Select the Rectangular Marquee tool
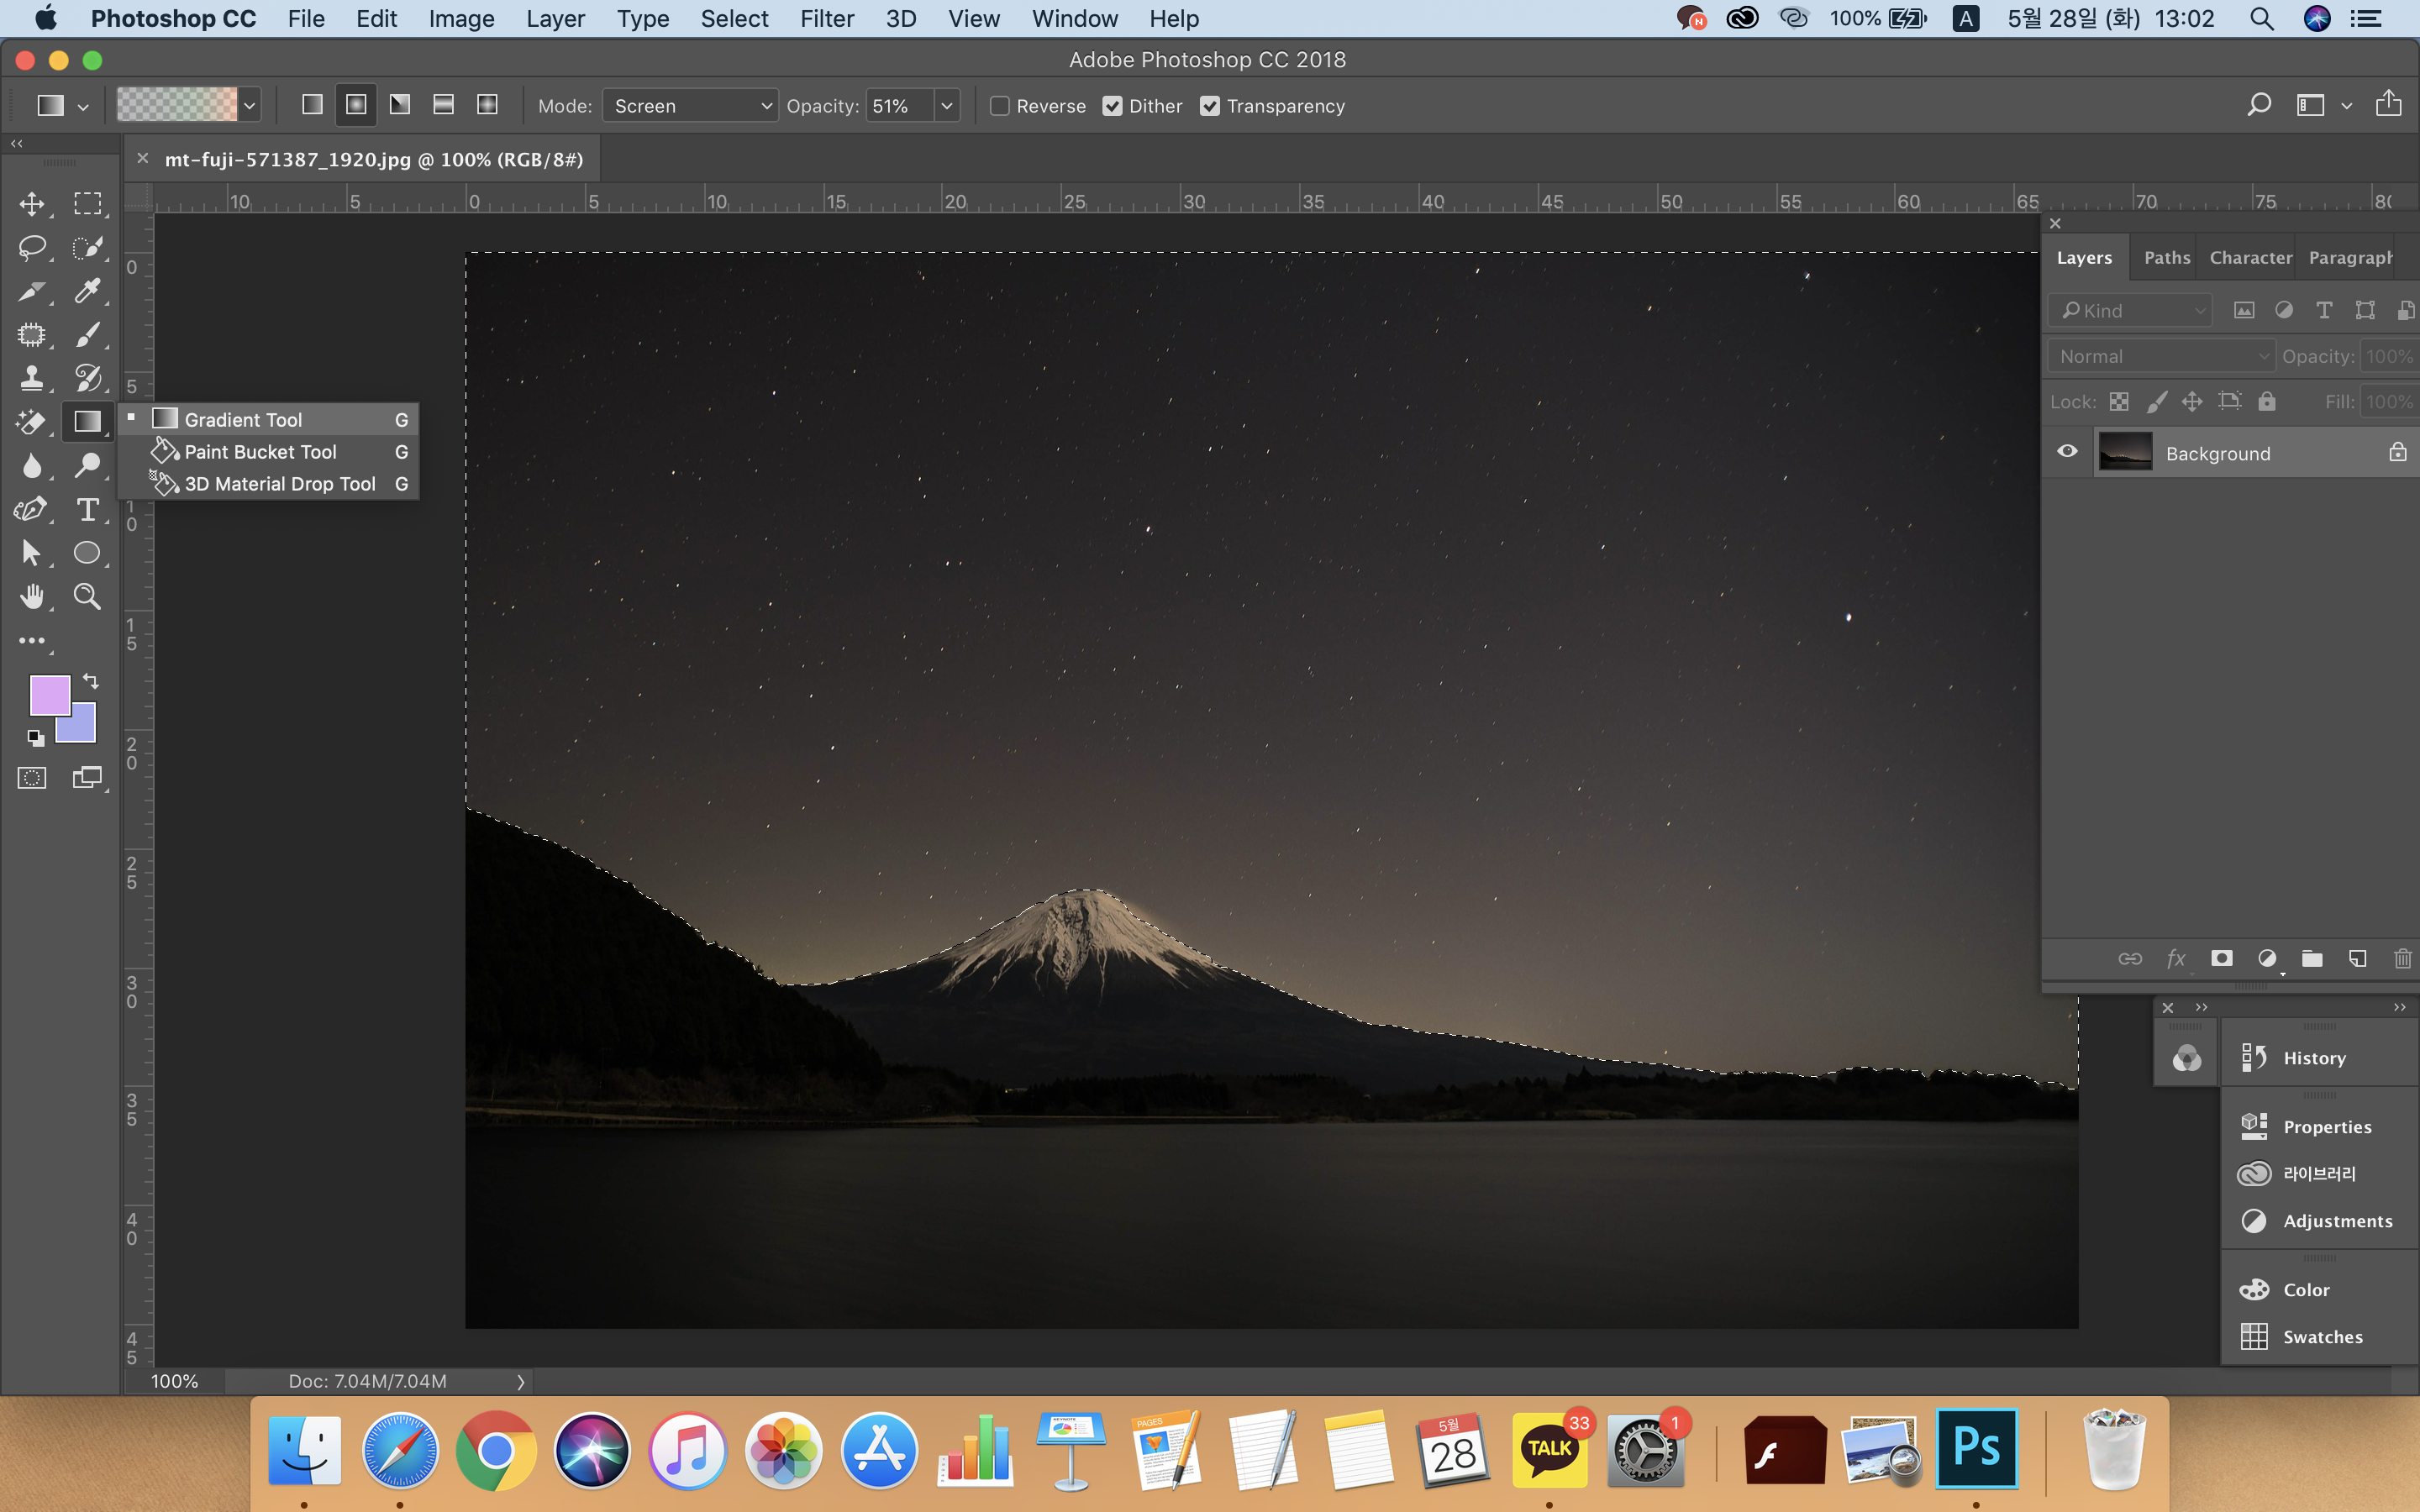The image size is (2420, 1512). (x=88, y=204)
